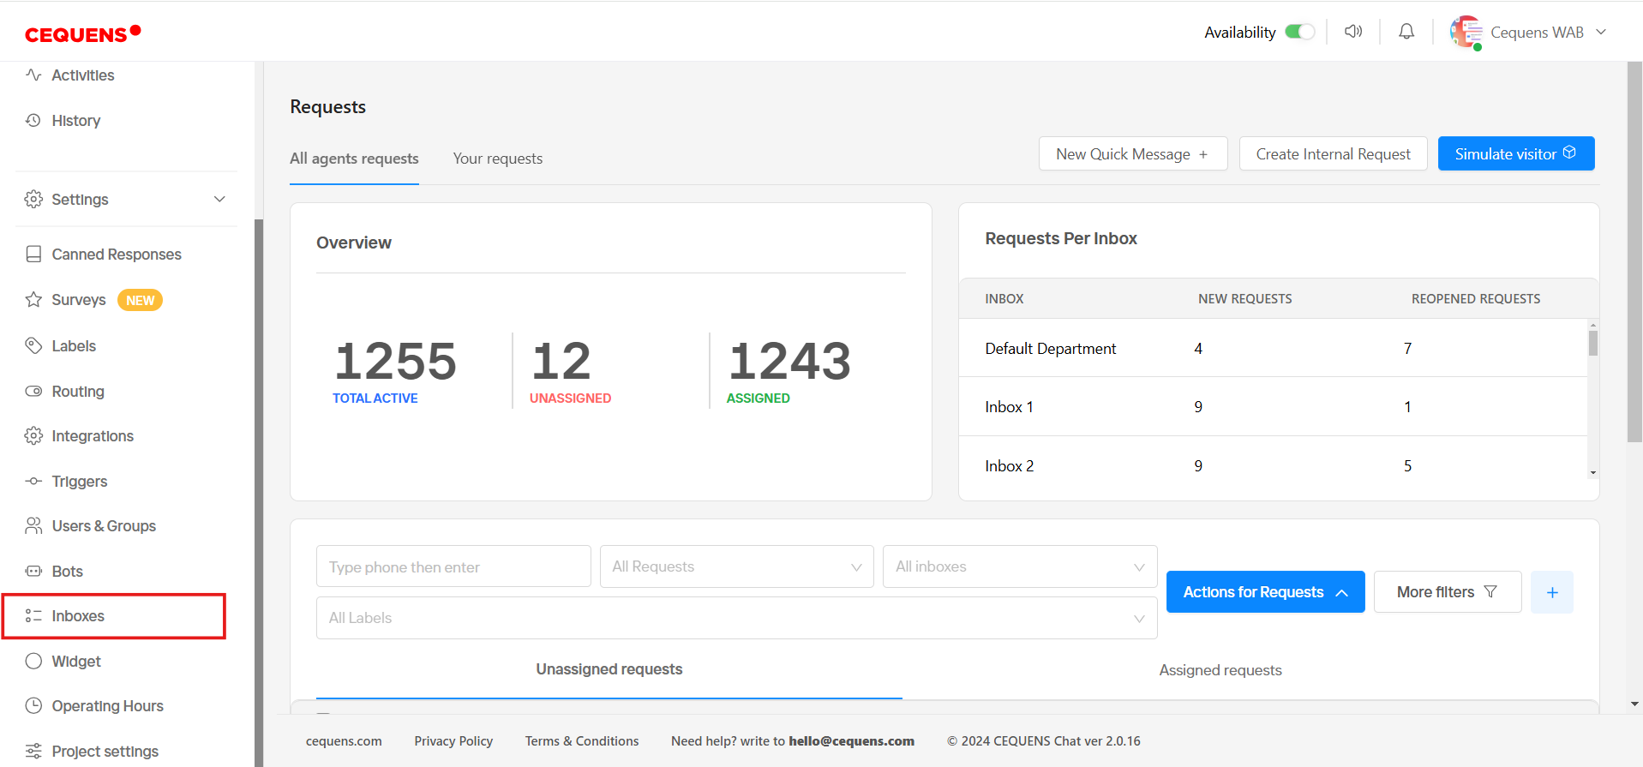Open the Cequens WAB account dropdown arrow
The height and width of the screenshot is (767, 1643).
[1601, 32]
